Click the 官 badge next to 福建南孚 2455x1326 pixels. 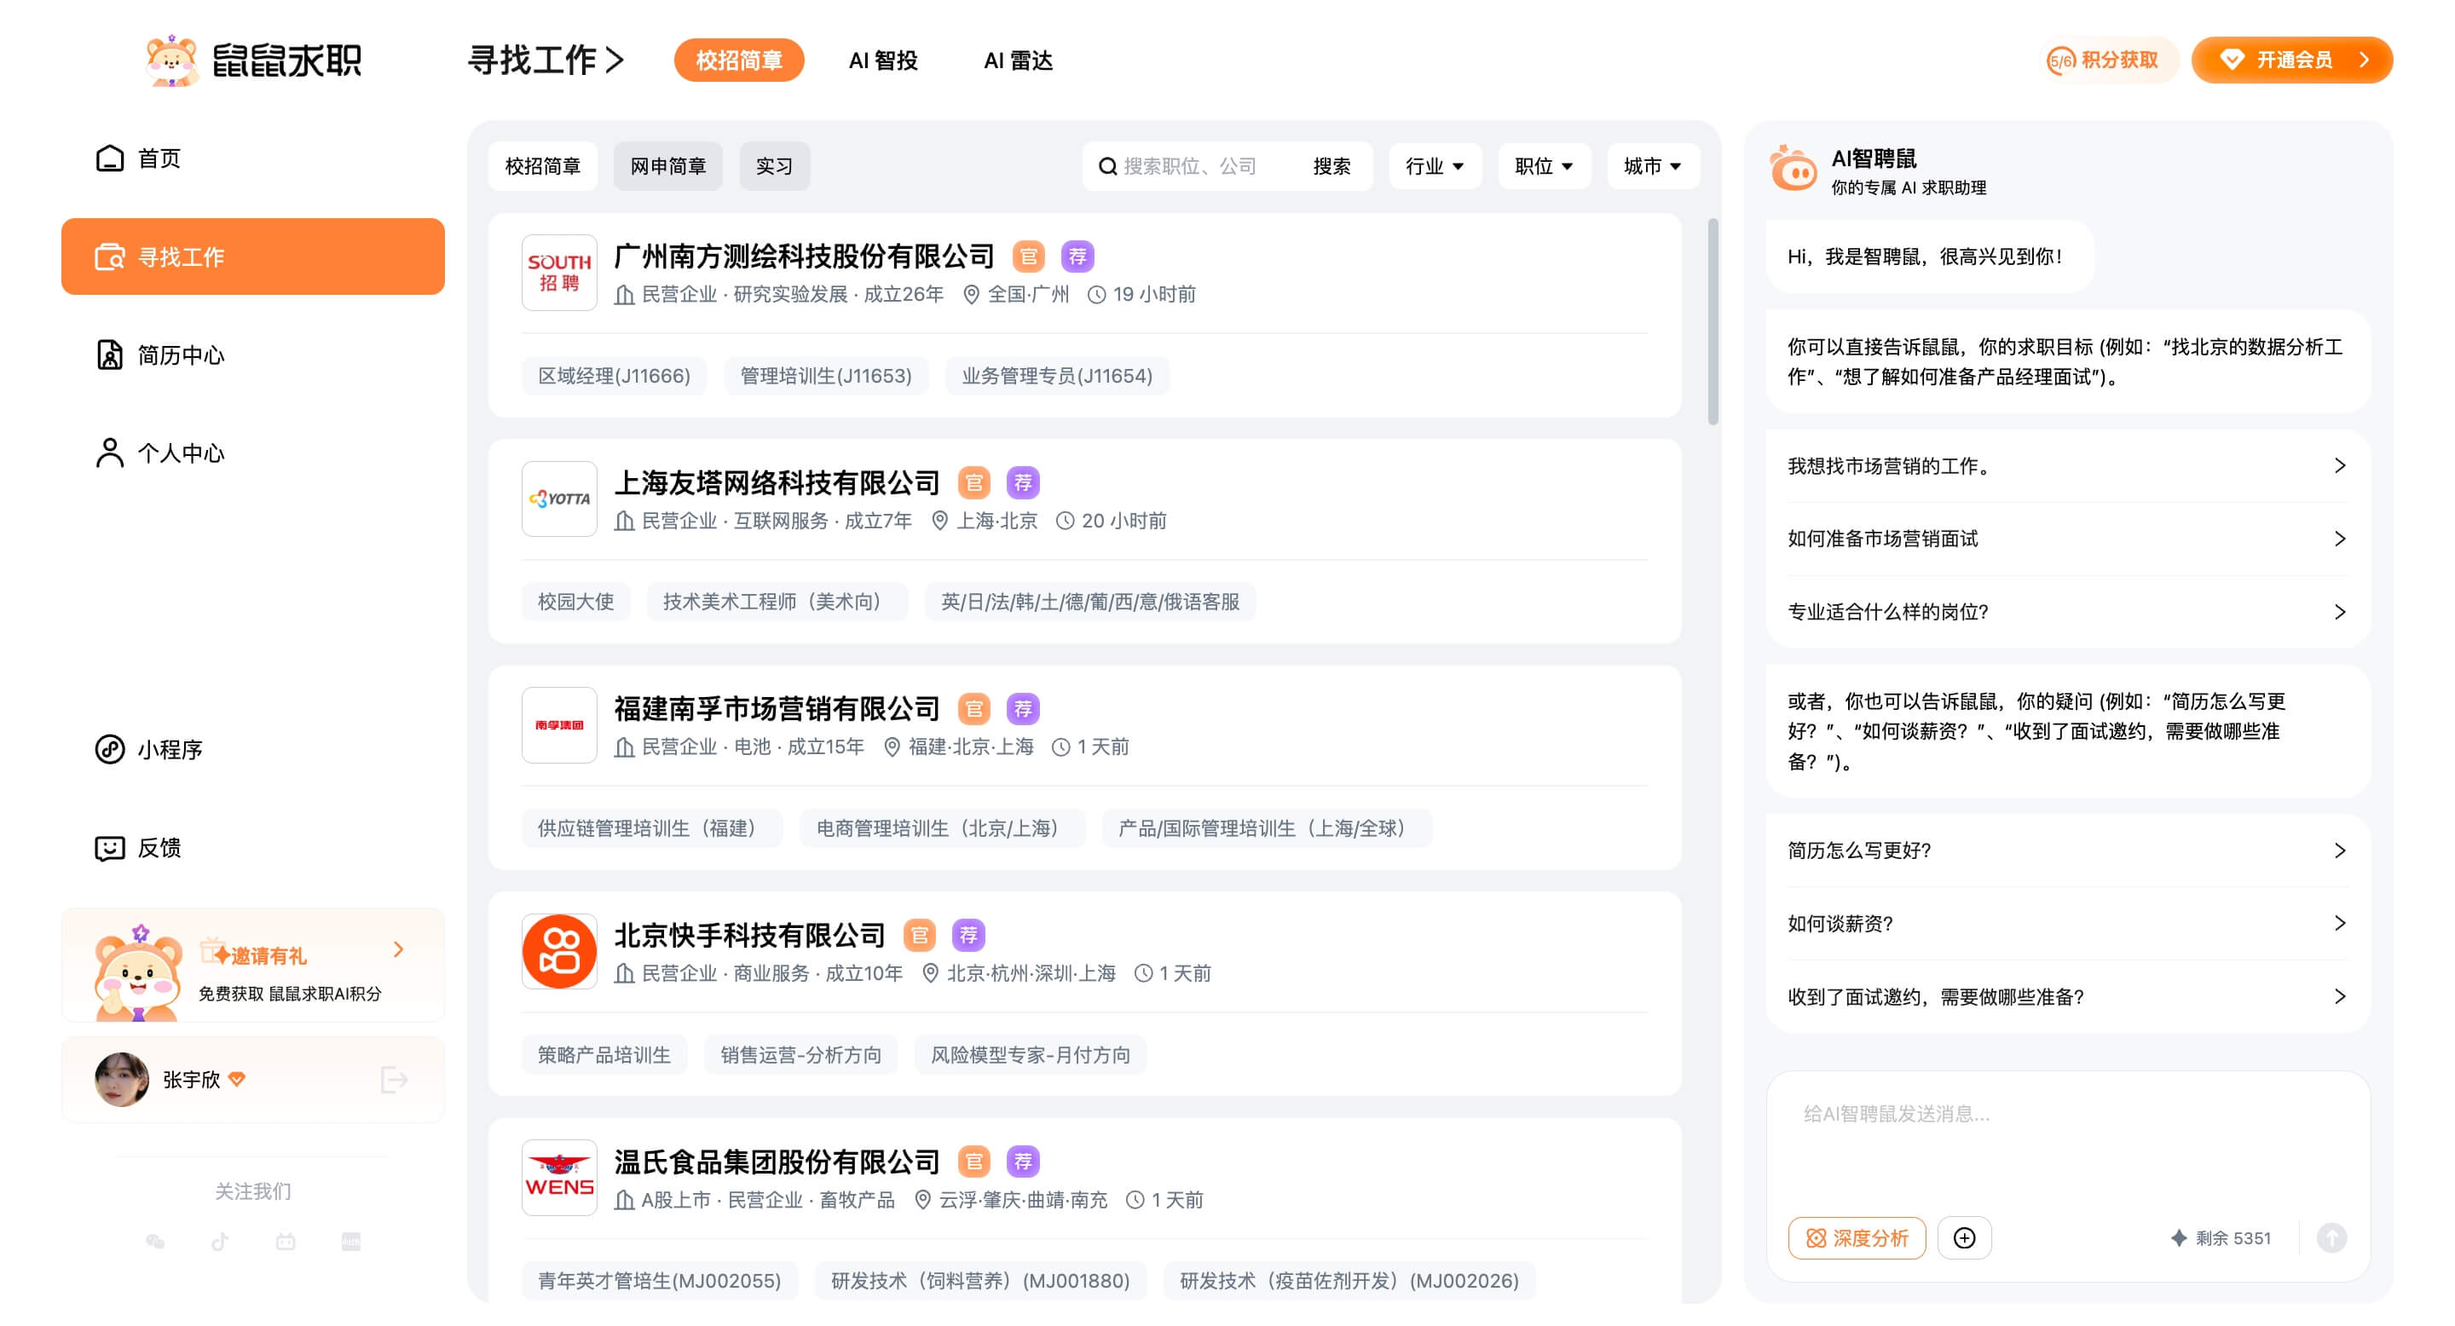click(x=974, y=709)
